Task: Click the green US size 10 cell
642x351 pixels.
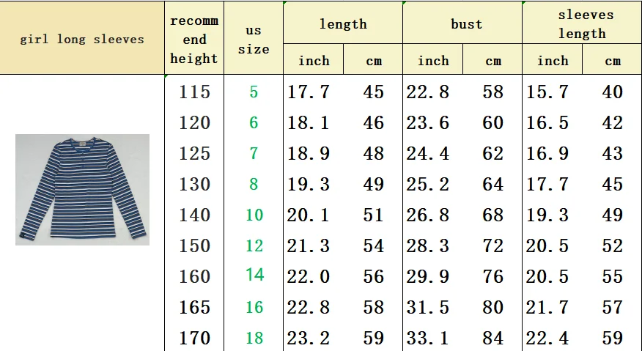Action: tap(254, 215)
